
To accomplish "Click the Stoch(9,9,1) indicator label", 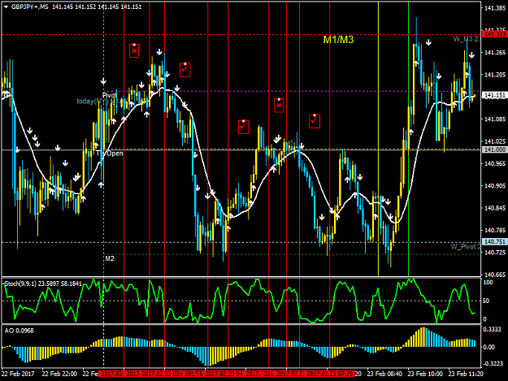I will tap(43, 284).
